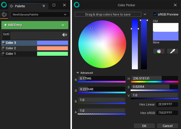This screenshot has width=181, height=129.
Task: Click the alpha checkered gradient bar
Action: tap(102, 114)
